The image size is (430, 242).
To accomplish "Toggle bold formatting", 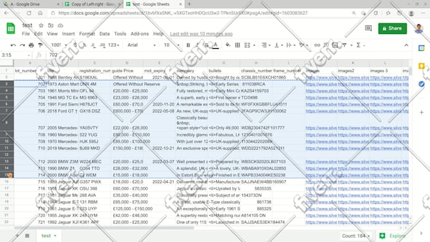I will tap(188, 45).
